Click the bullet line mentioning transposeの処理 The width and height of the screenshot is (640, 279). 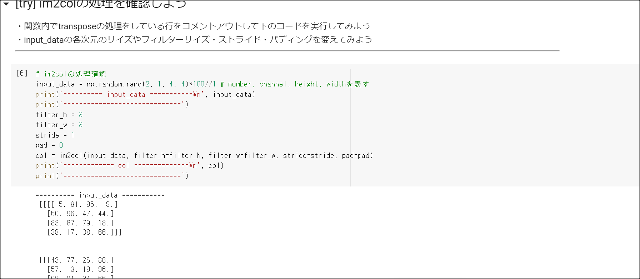tap(193, 26)
